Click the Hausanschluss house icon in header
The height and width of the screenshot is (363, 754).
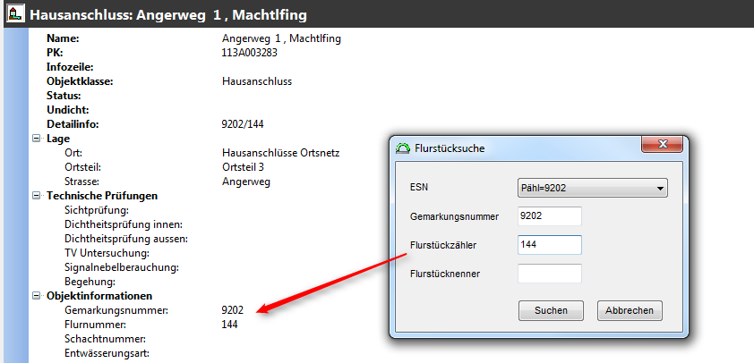pos(16,13)
